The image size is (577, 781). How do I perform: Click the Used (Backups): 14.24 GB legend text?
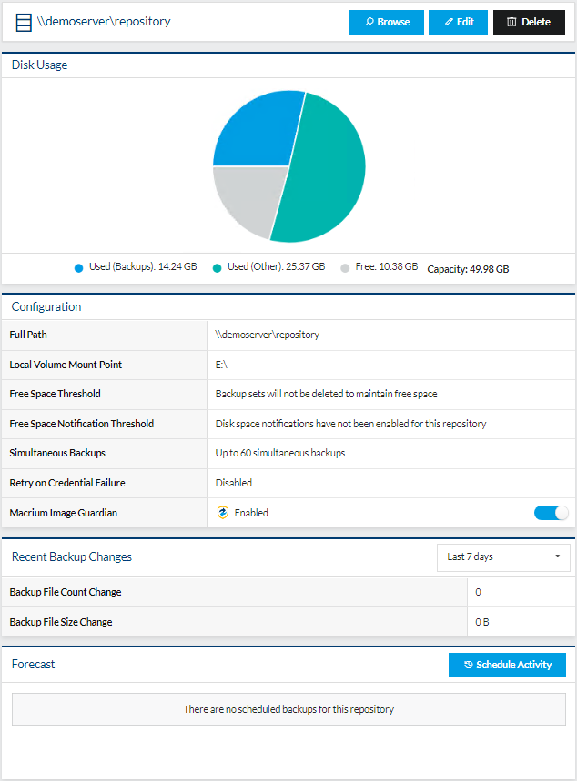pos(143,267)
